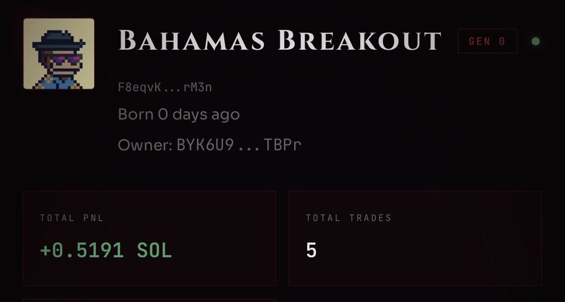Click the Owner: label text
This screenshot has height=302, width=565.
click(145, 145)
